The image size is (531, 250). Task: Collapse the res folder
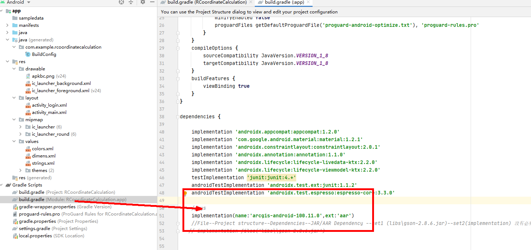pos(8,62)
